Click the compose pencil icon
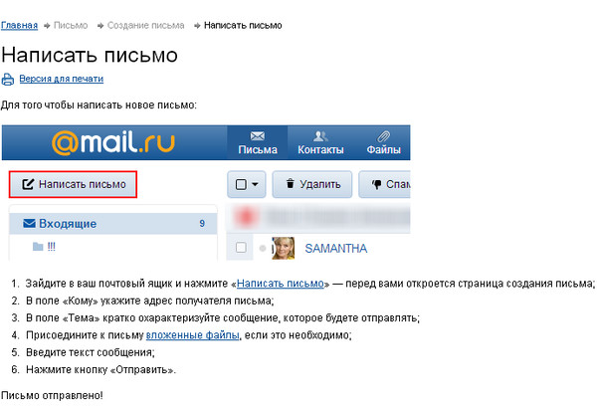Screen dimensions: 597x406 click(28, 184)
